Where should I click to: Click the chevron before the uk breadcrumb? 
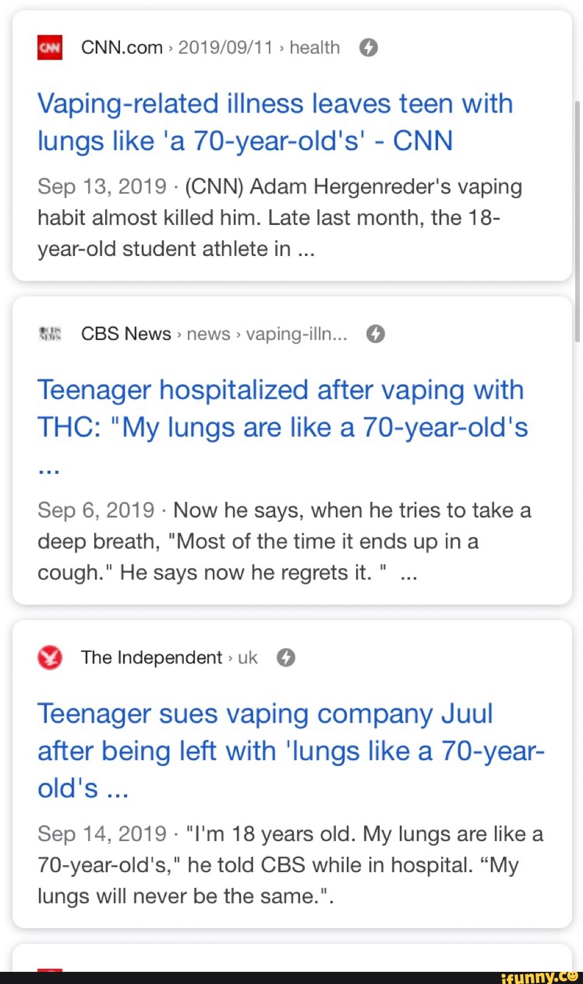(x=231, y=657)
